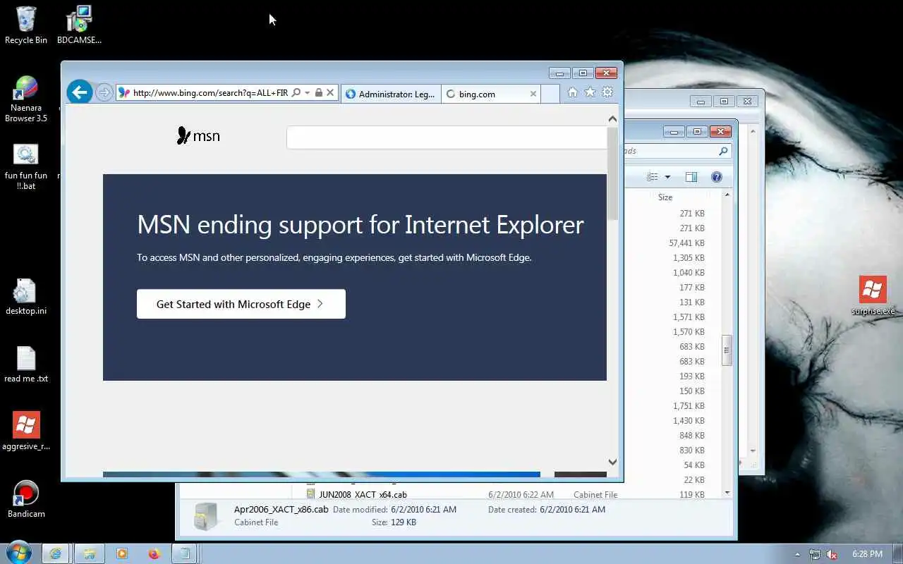The height and width of the screenshot is (564, 903).
Task: Click the cabinet file icon in details pane
Action: pos(206,516)
